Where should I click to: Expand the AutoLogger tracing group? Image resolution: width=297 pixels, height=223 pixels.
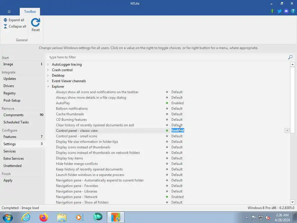tap(48, 64)
